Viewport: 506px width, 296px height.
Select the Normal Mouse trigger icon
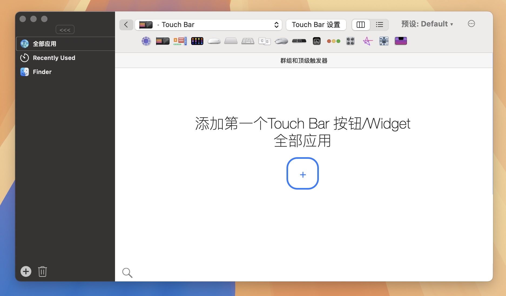coord(281,41)
